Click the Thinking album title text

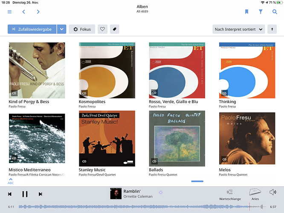pyautogui.click(x=227, y=102)
